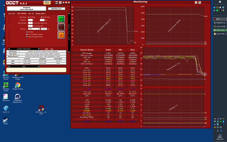Viewport: 227px width, 142px height.
Task: Click the graph icon in Monitoring header
Action: 196,2
